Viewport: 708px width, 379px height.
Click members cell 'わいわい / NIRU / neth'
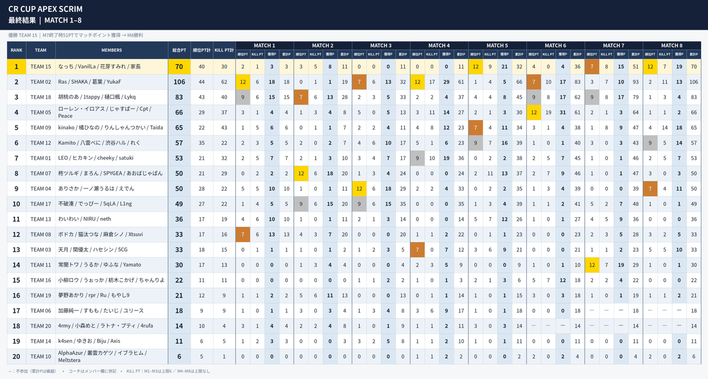point(112,220)
